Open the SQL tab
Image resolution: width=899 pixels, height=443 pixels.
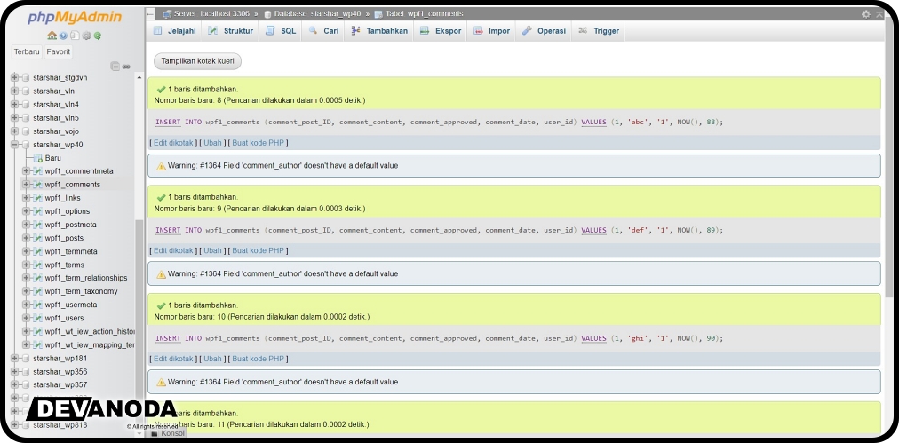pyautogui.click(x=281, y=31)
